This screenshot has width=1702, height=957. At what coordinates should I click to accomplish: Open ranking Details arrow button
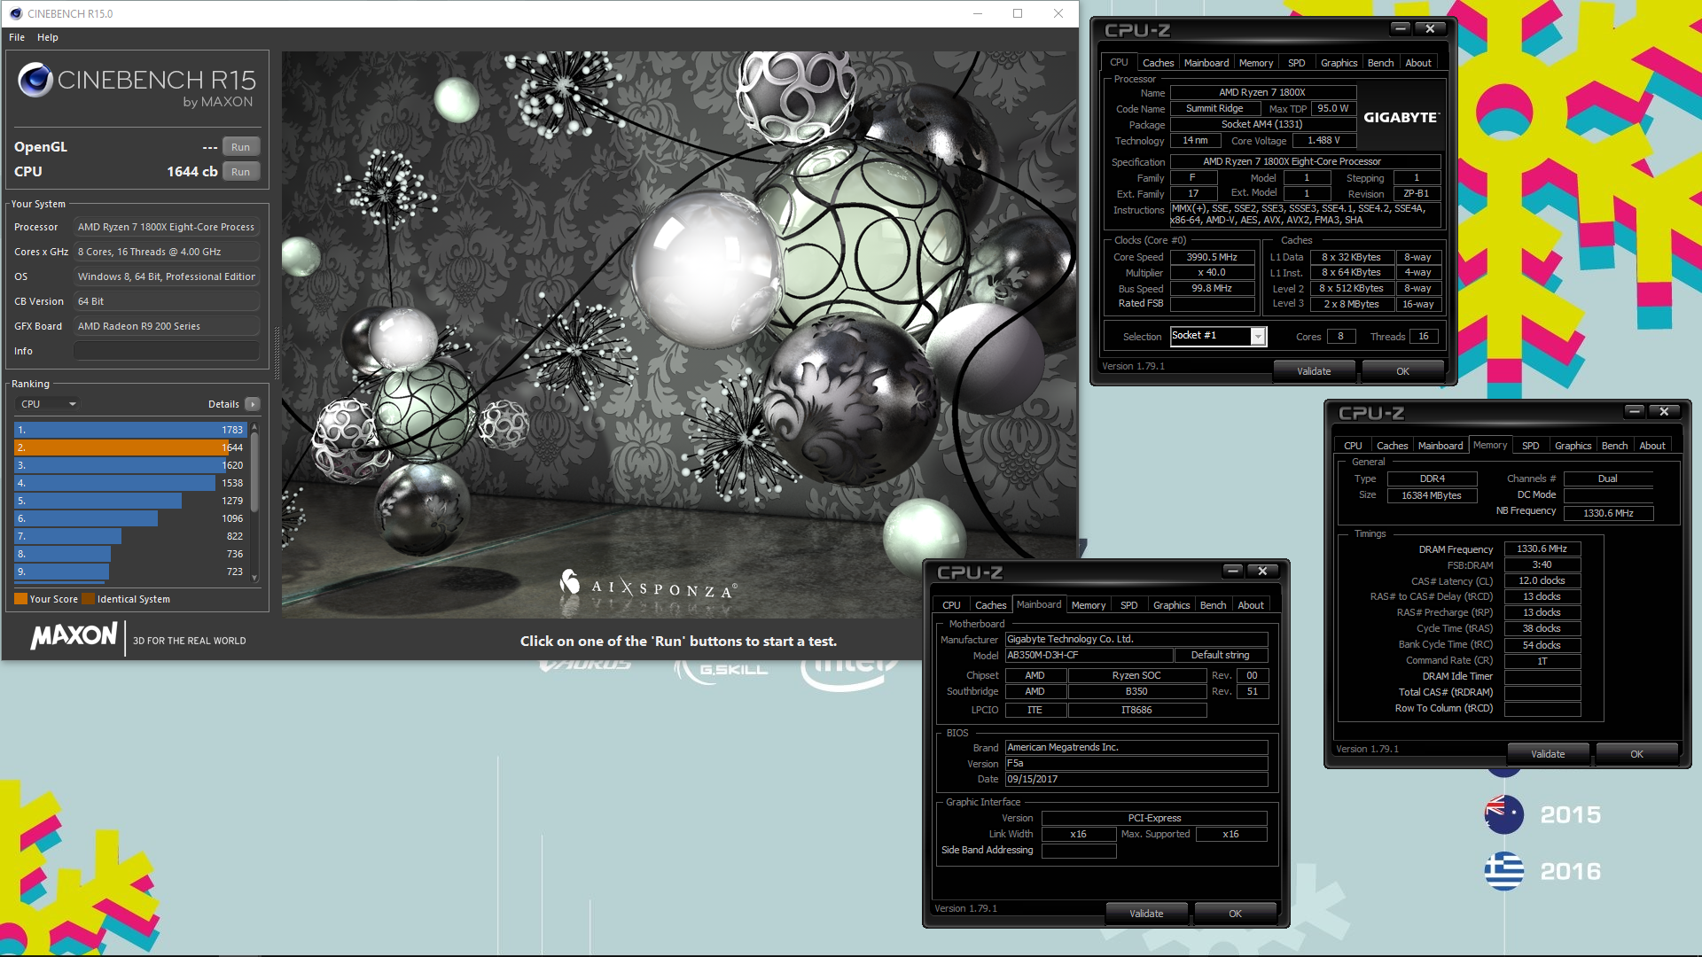coord(253,404)
